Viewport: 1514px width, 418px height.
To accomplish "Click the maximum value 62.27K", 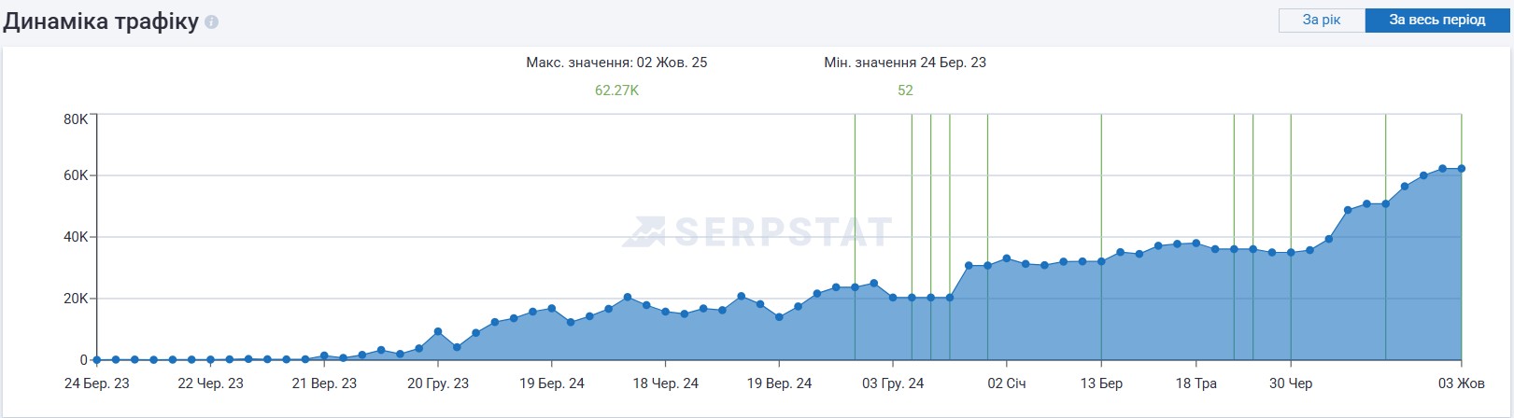I will (616, 91).
